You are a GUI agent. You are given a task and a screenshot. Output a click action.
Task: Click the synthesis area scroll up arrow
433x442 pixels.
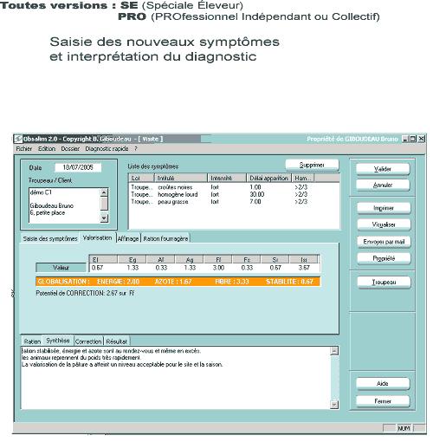pyautogui.click(x=334, y=351)
